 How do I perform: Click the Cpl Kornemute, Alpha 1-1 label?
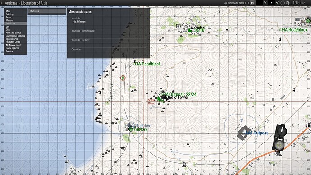point(237,3)
